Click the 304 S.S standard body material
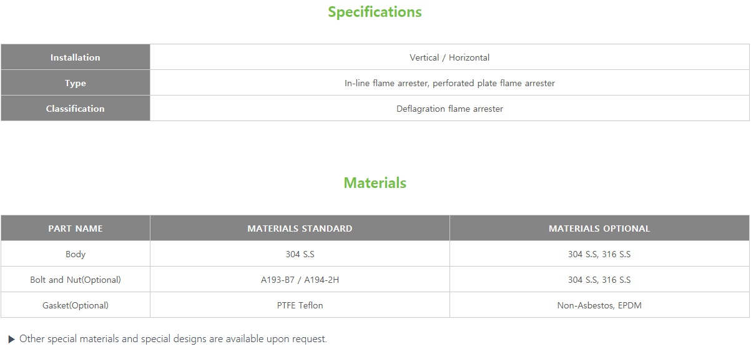Viewport: 751px width, 354px height. (x=300, y=254)
